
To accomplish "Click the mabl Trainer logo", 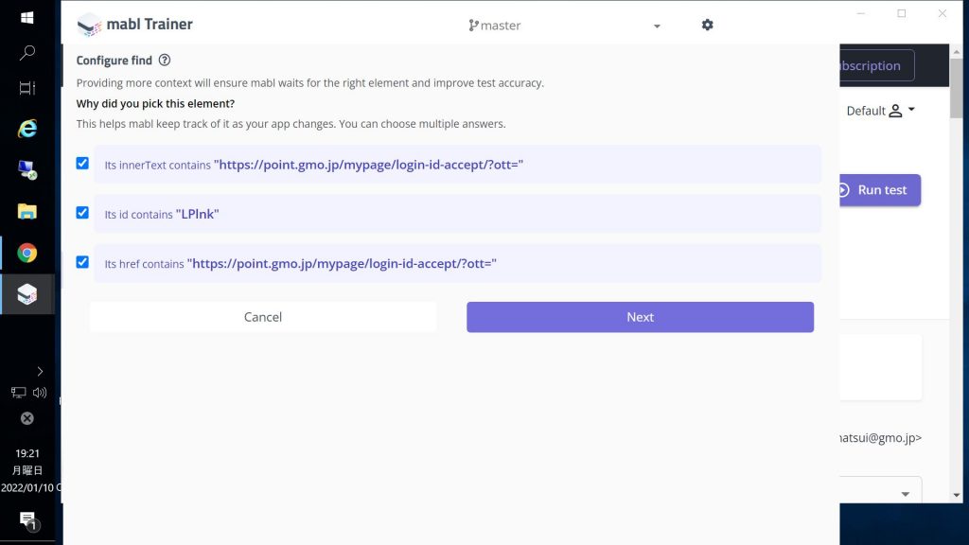I will (x=89, y=25).
